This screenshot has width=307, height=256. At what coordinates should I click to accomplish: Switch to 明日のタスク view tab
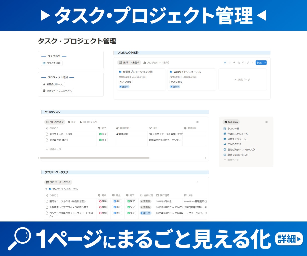[88, 122]
